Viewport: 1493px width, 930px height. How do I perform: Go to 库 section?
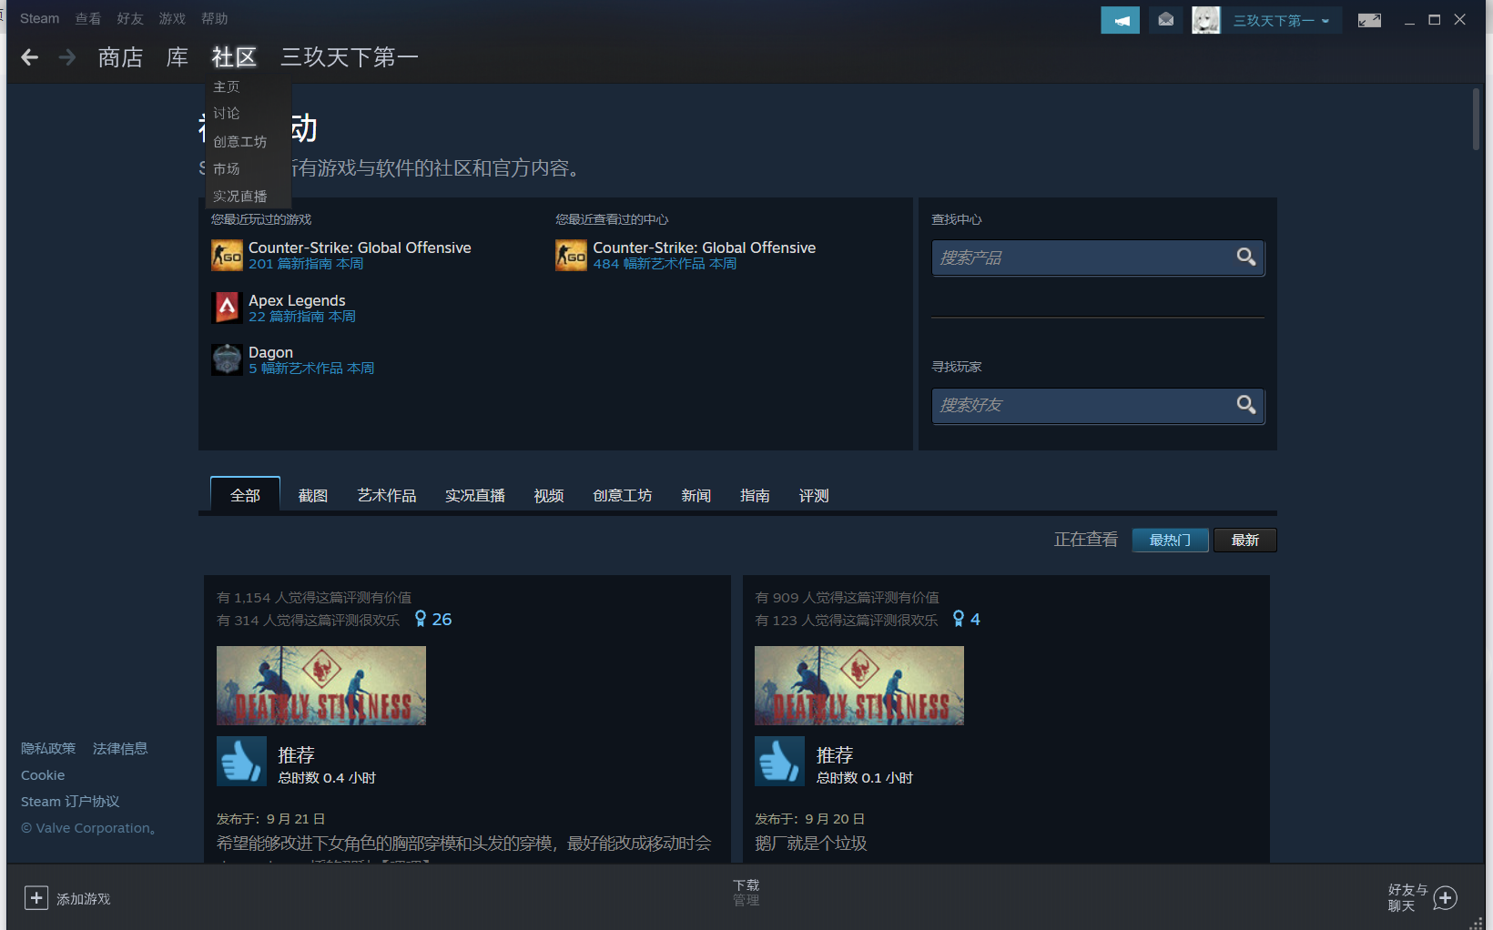(178, 57)
